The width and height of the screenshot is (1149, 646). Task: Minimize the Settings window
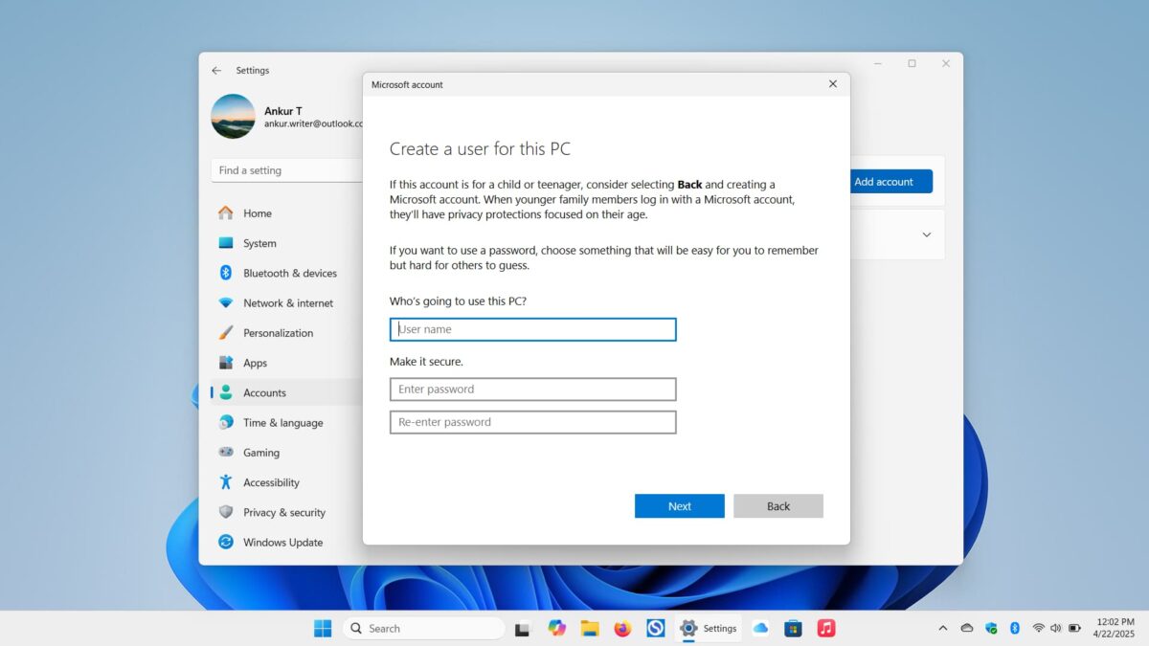(878, 63)
